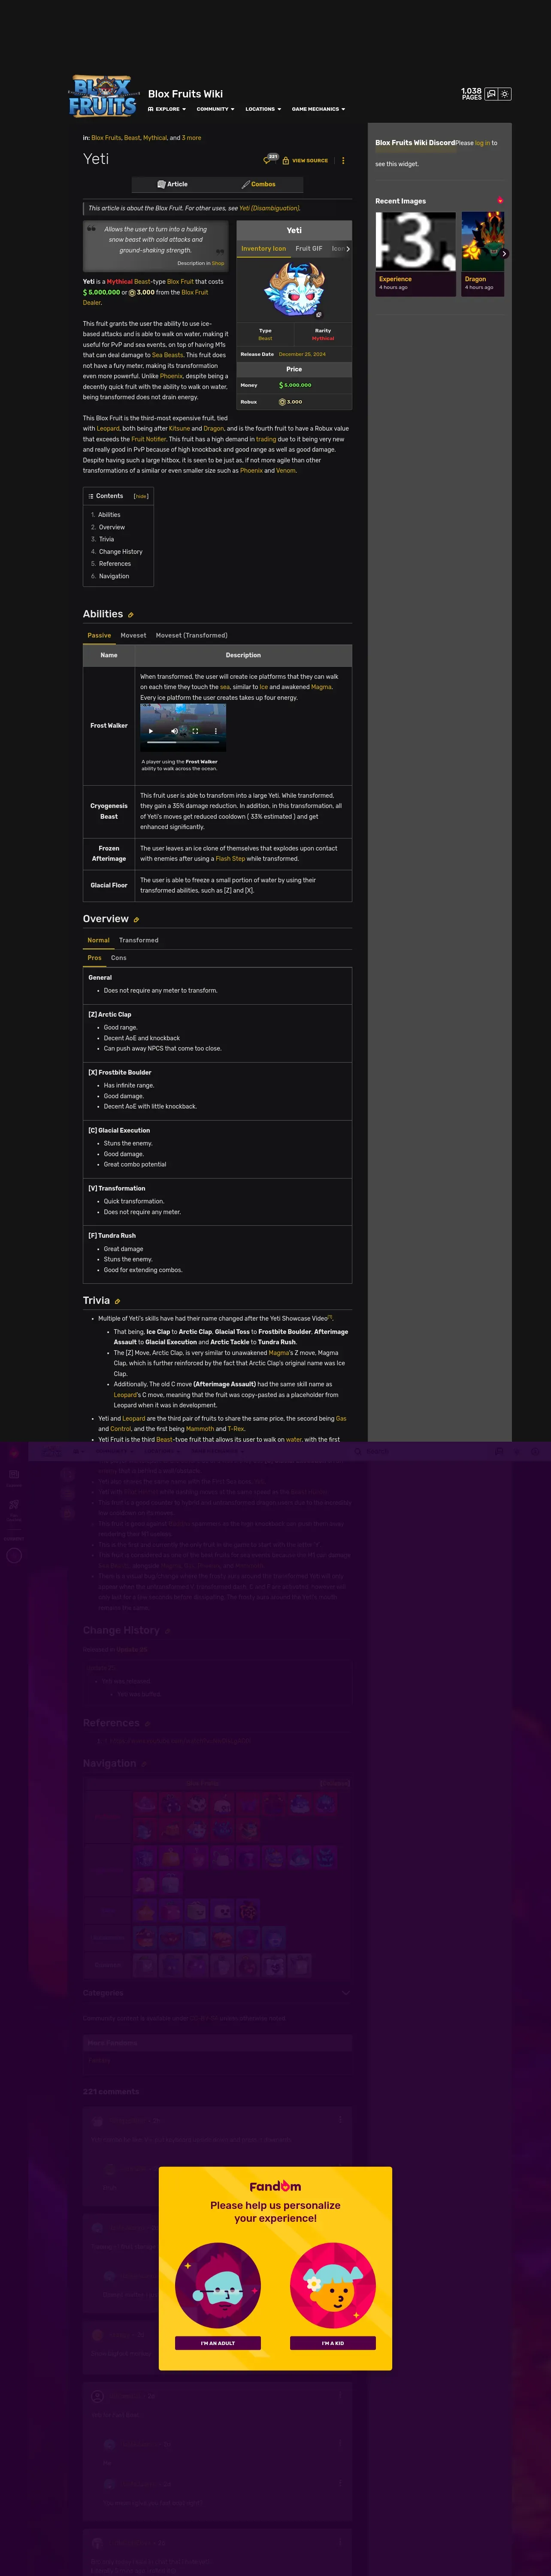Toggle the light/dark theme switch

click(505, 94)
